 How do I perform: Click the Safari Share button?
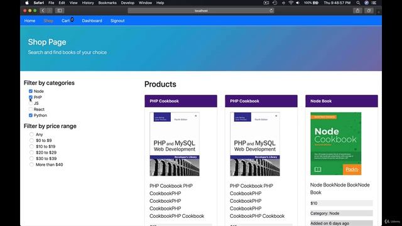tap(357, 11)
